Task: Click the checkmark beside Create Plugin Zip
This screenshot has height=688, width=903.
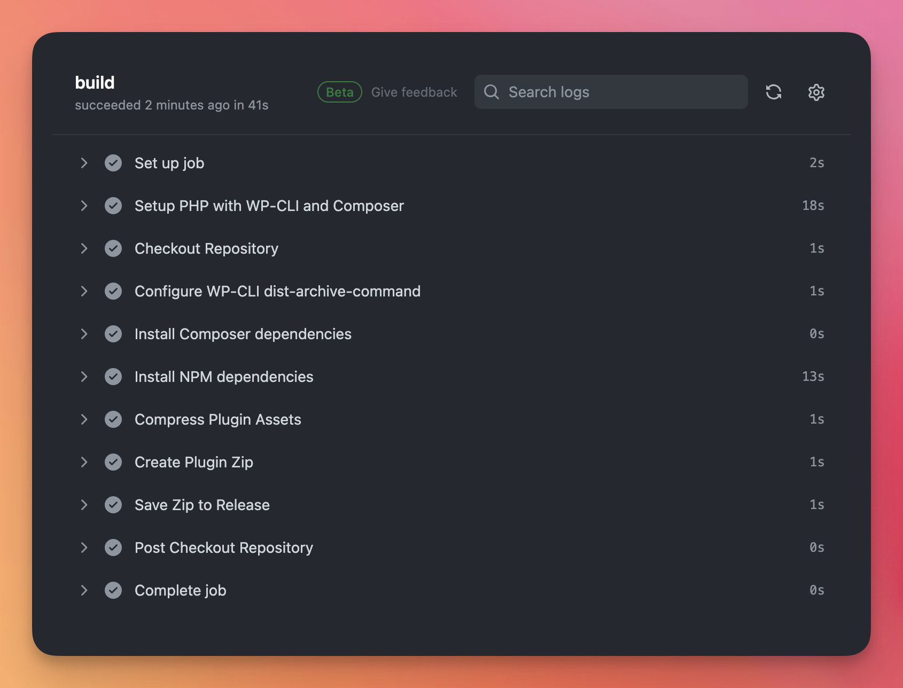Action: click(x=113, y=462)
